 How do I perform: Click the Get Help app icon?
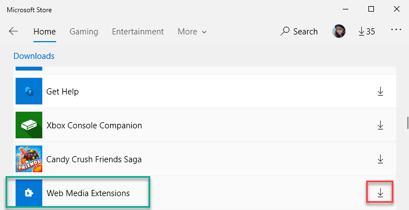click(x=29, y=91)
